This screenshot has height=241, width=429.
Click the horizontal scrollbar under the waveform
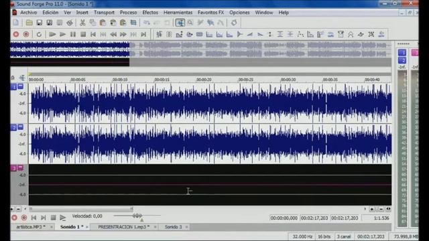[81, 209]
